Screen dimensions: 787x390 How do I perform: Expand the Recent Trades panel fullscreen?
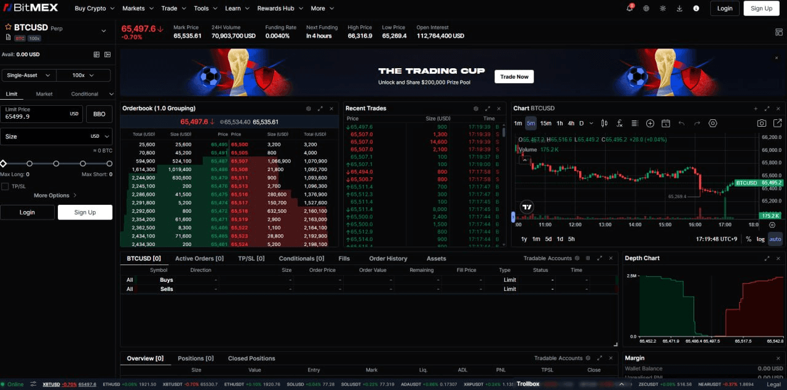(488, 108)
